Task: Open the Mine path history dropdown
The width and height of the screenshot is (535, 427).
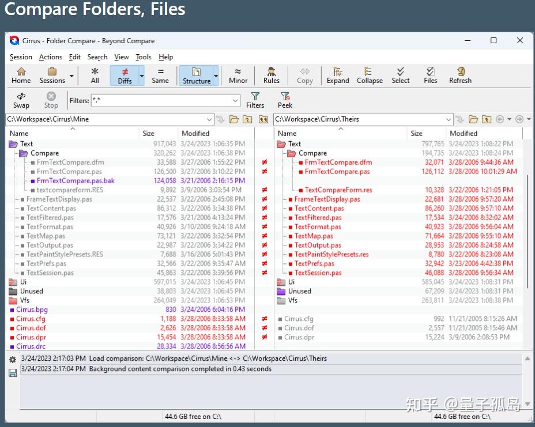Action: 209,119
